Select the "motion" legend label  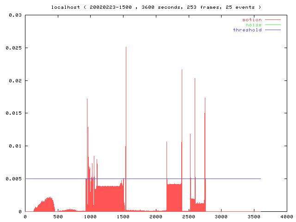pyautogui.click(x=252, y=20)
